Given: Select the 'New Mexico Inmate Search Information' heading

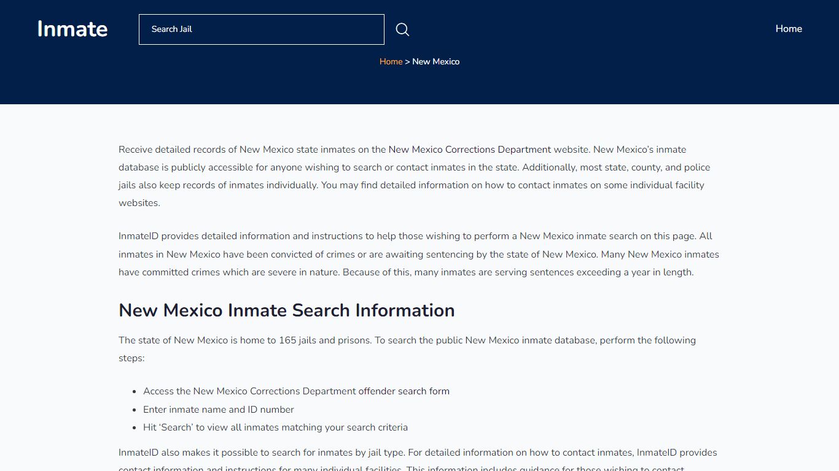Looking at the screenshot, I should pos(287,310).
